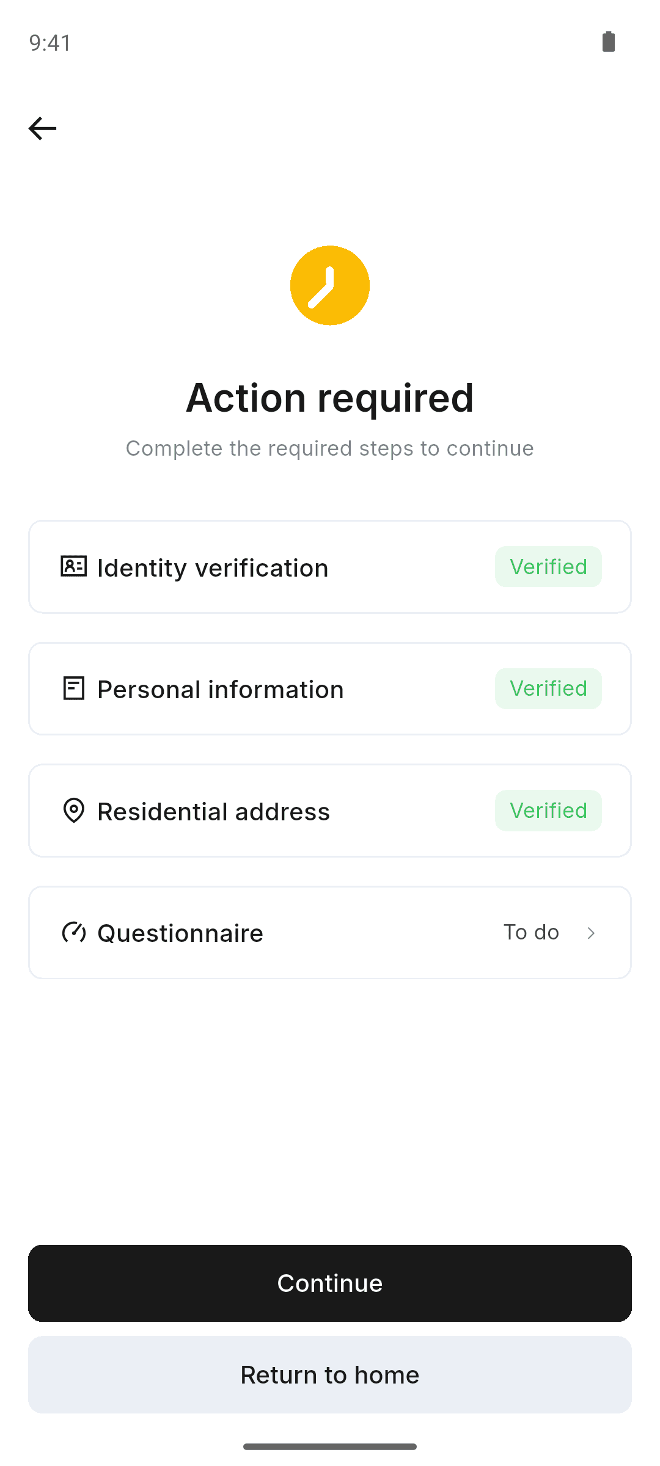Click the Return to home button
This screenshot has width=660, height=1466.
tap(330, 1375)
